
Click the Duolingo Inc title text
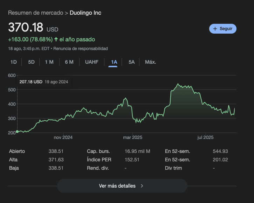click(x=85, y=13)
